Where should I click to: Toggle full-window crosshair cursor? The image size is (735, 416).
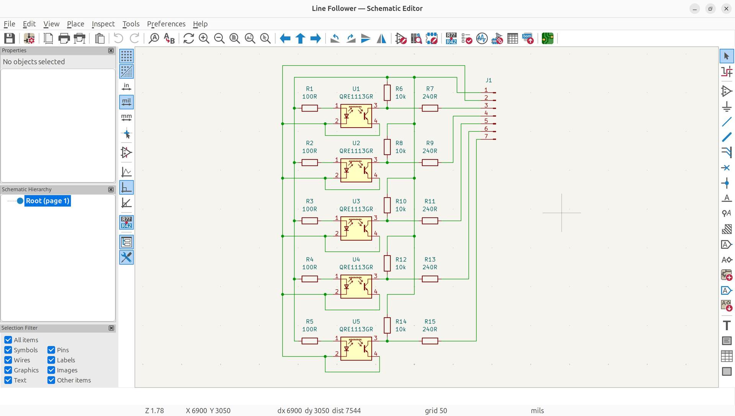126,134
